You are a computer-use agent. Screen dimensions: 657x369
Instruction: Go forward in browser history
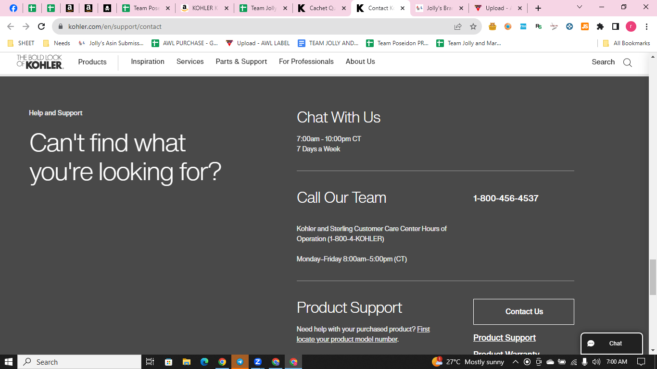[x=26, y=27]
